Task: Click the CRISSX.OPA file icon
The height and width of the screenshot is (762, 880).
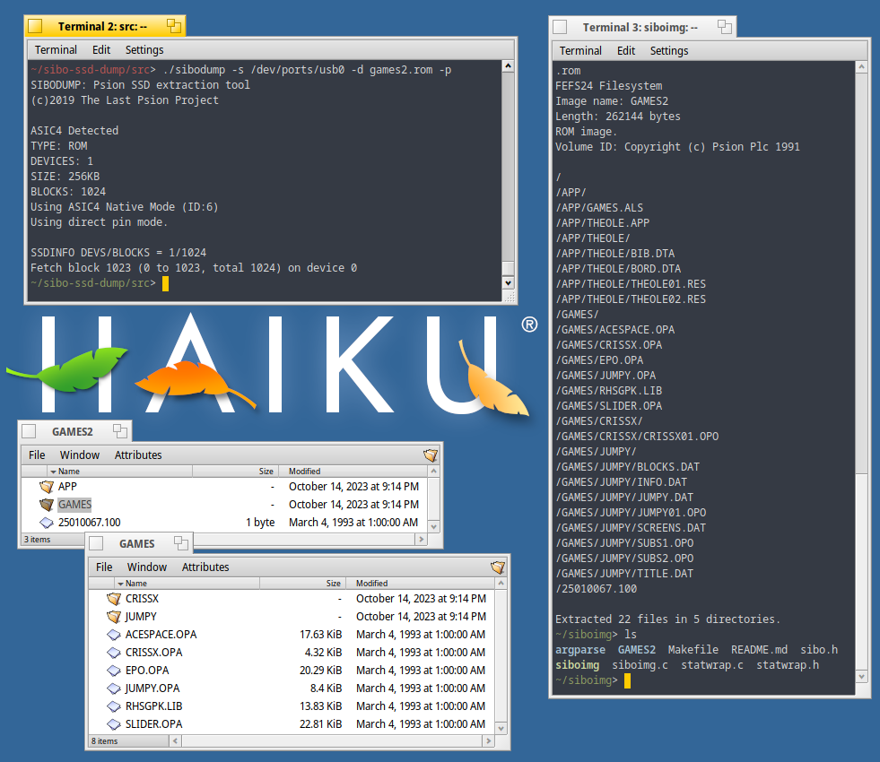Action: 114,653
